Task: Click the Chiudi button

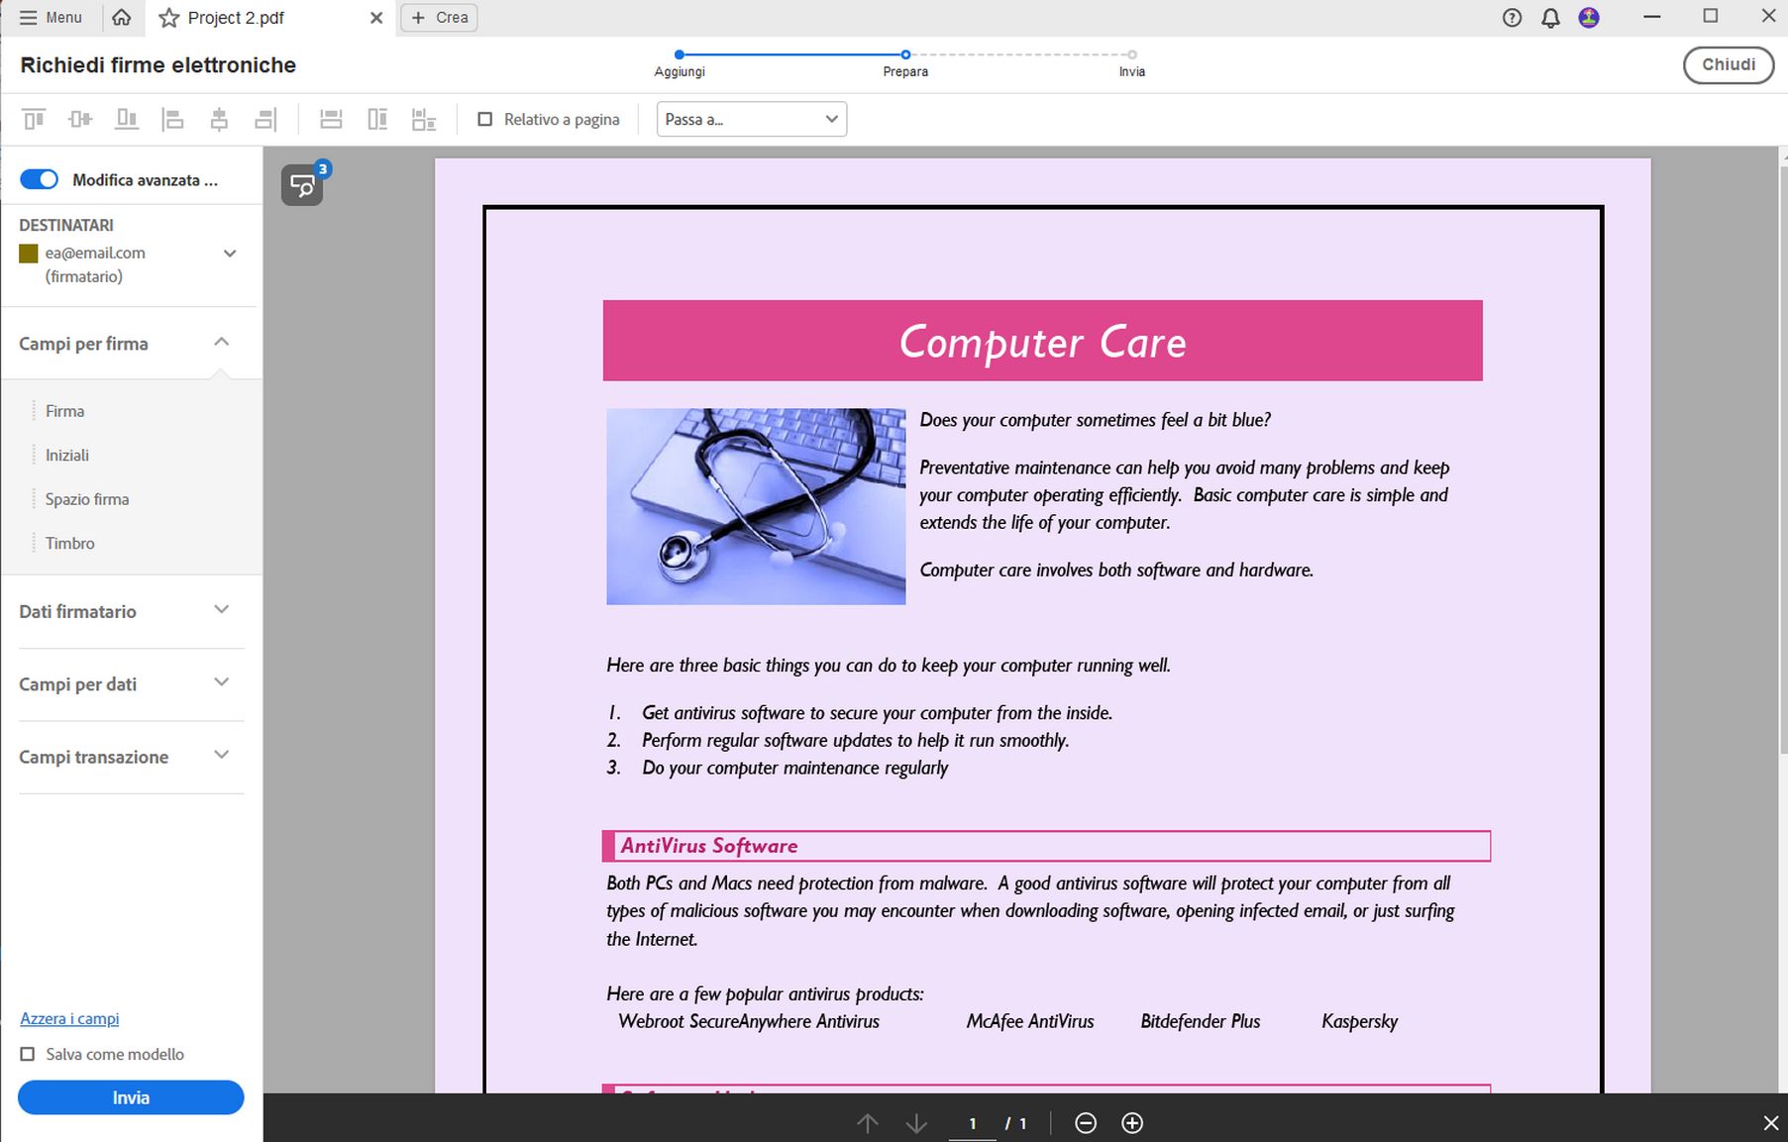Action: [x=1729, y=65]
